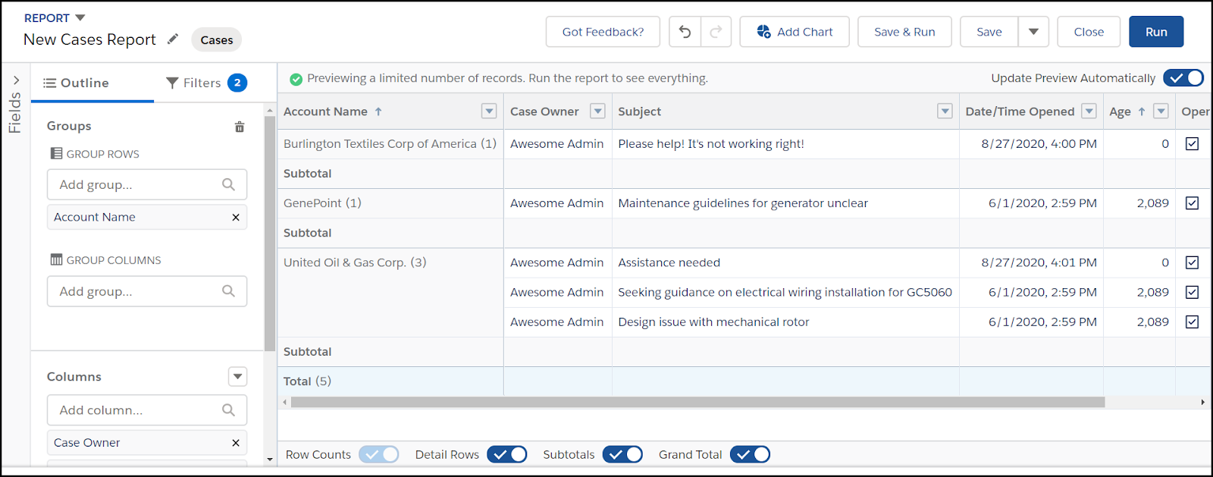1213x477 pixels.
Task: Click the green preview status checkmark icon
Action: (296, 79)
